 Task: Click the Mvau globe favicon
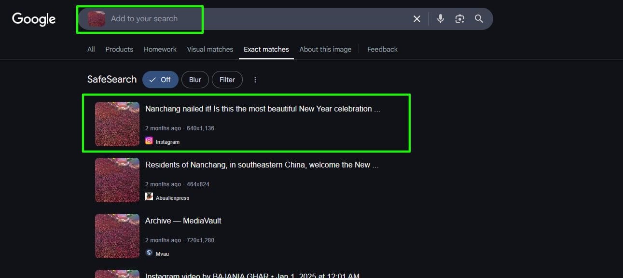[149, 253]
